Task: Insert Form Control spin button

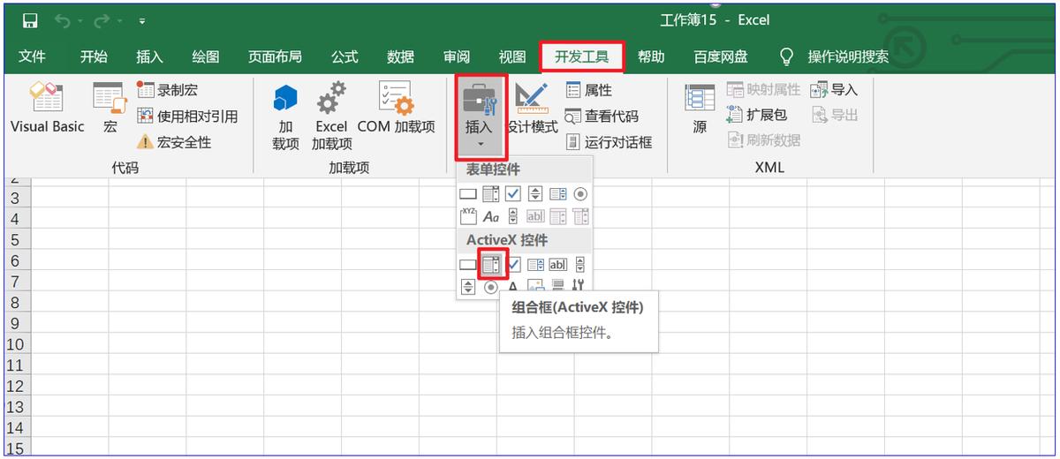Action: click(x=535, y=193)
